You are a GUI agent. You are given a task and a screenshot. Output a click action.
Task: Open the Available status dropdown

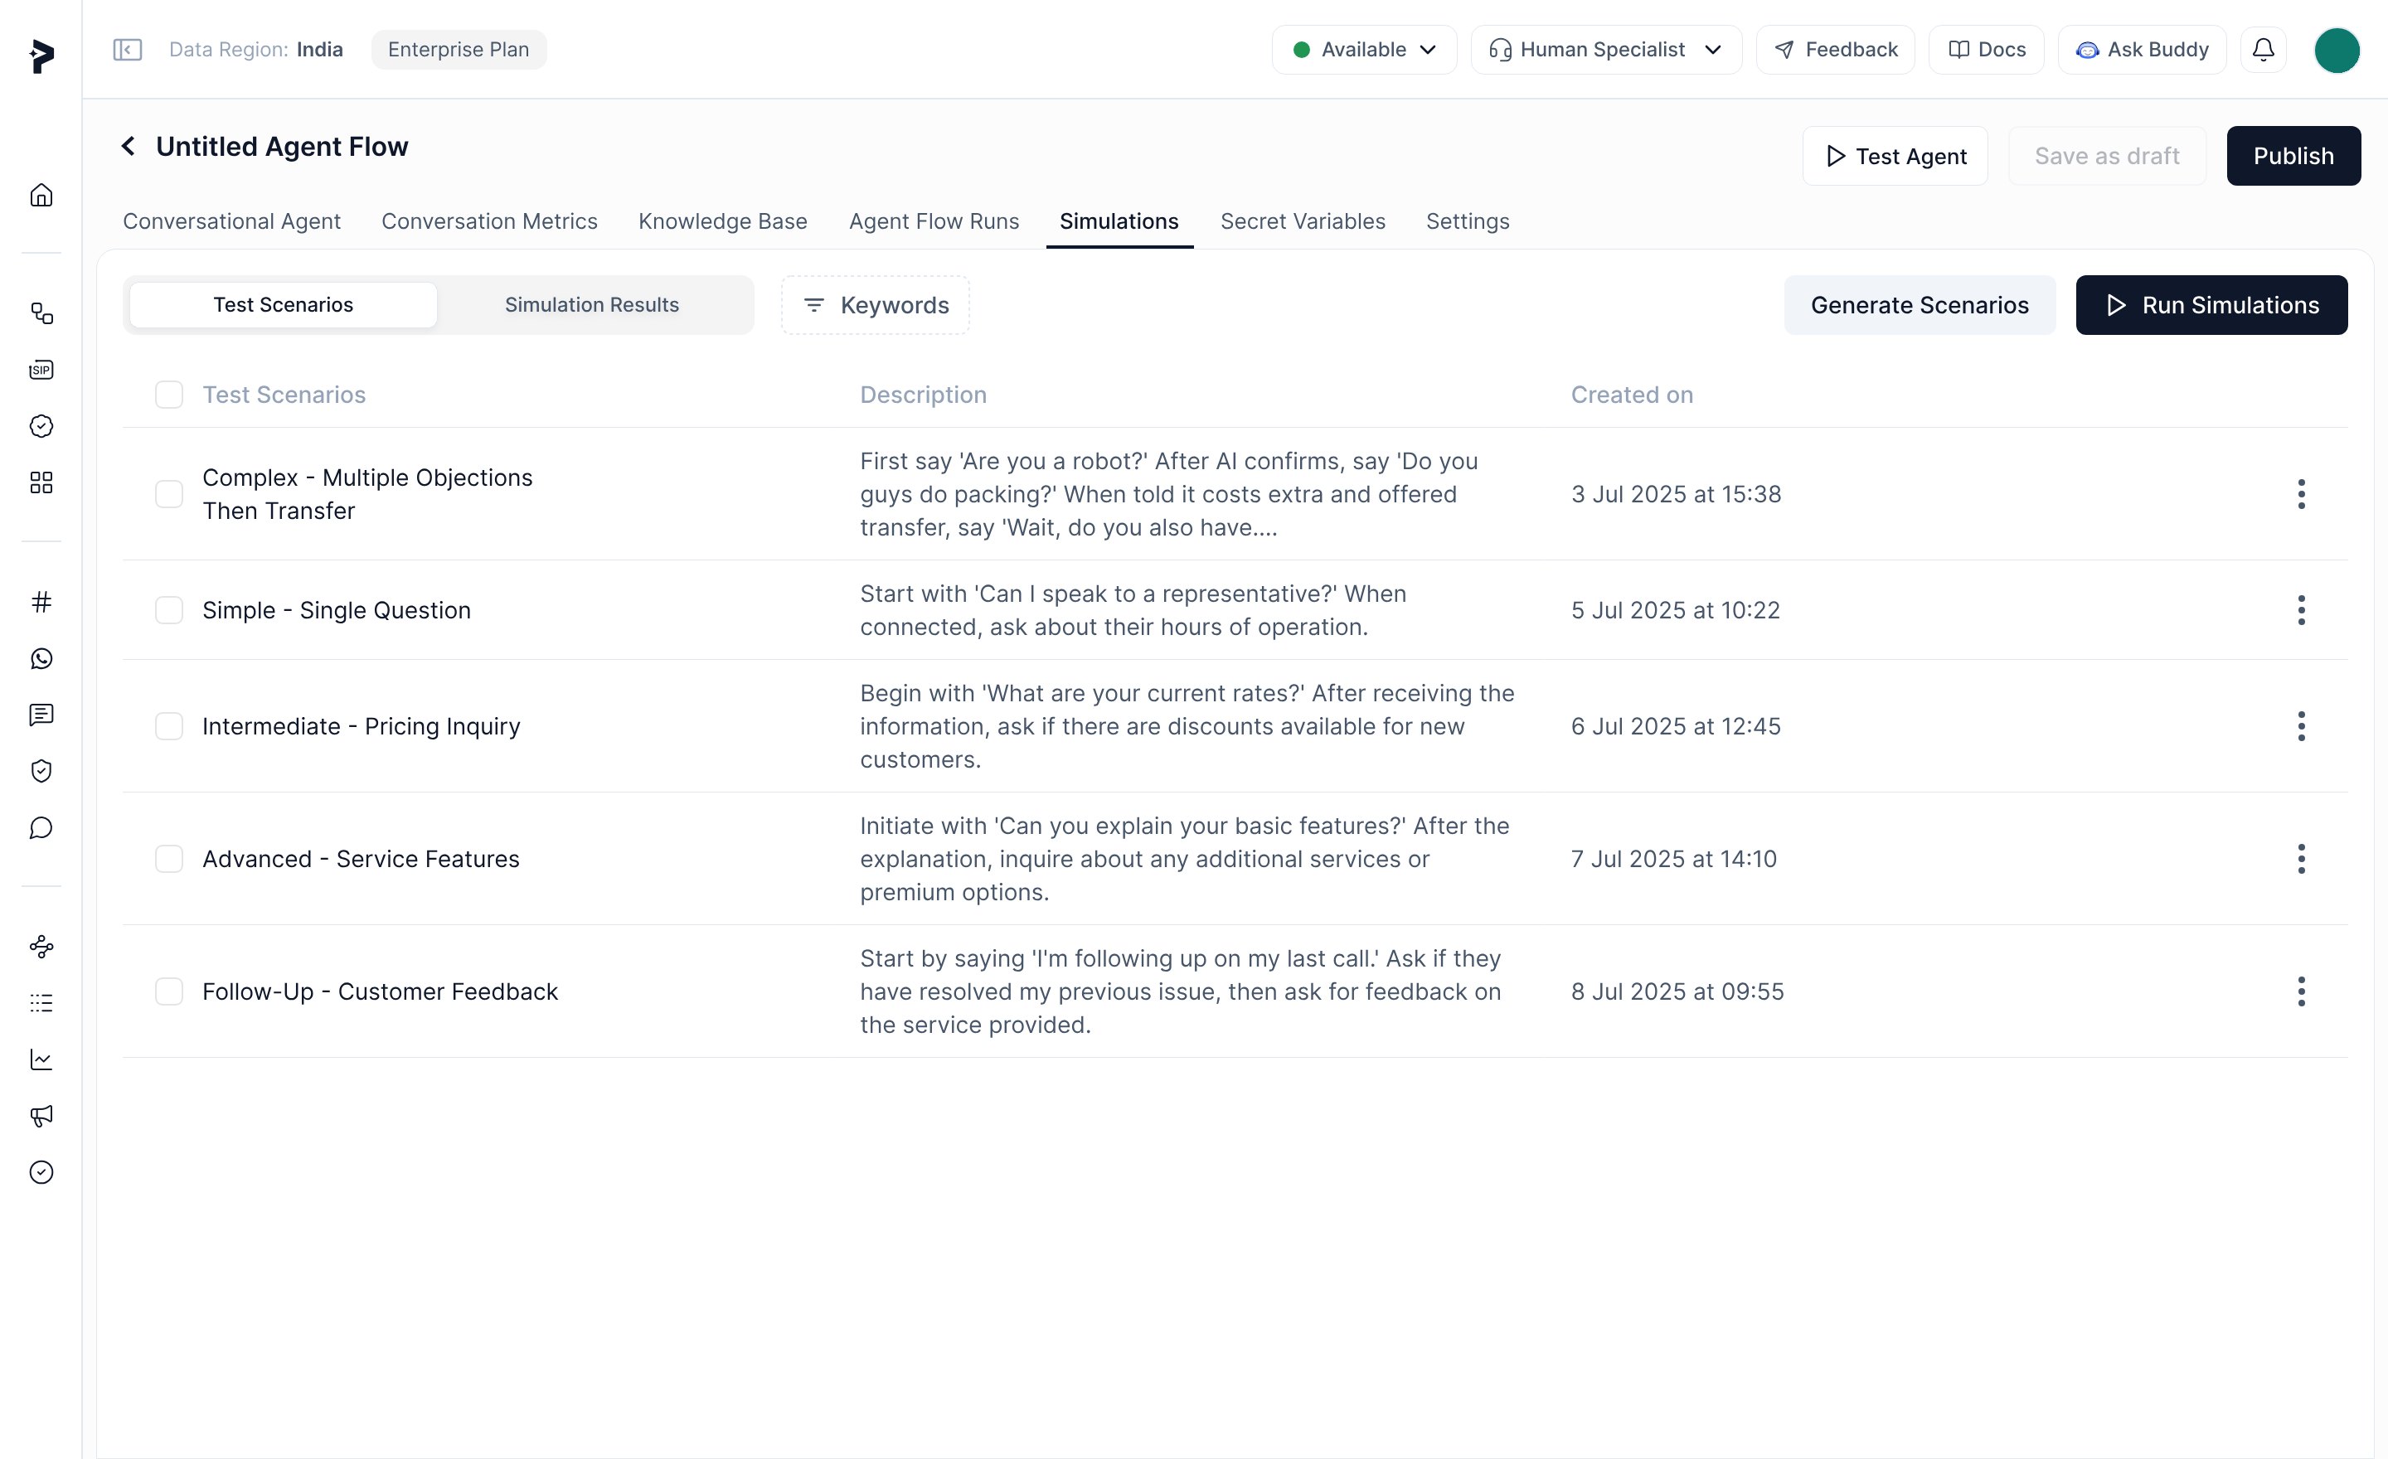[1364, 50]
